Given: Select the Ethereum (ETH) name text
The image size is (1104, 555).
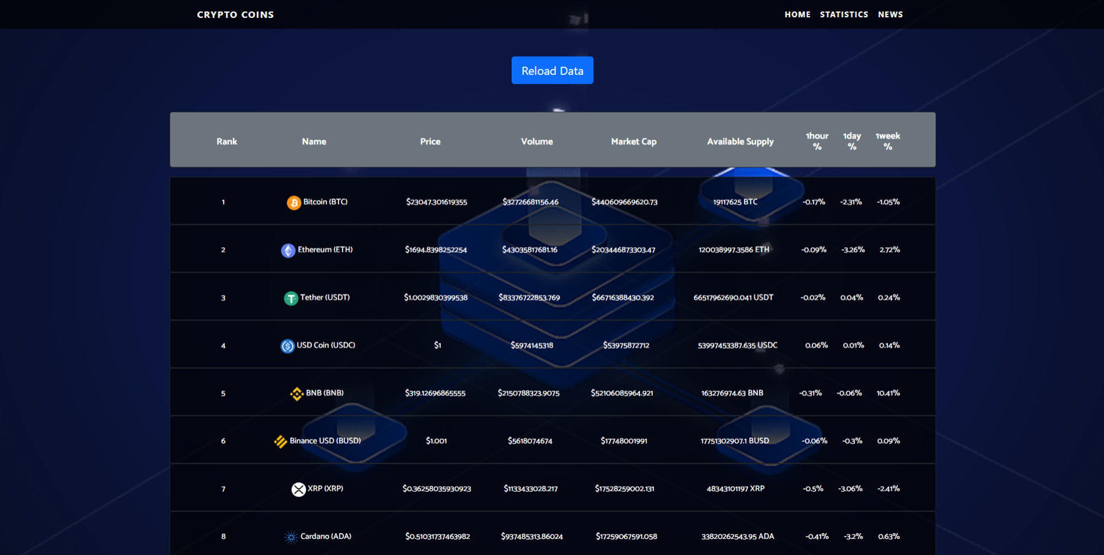Looking at the screenshot, I should coord(325,249).
